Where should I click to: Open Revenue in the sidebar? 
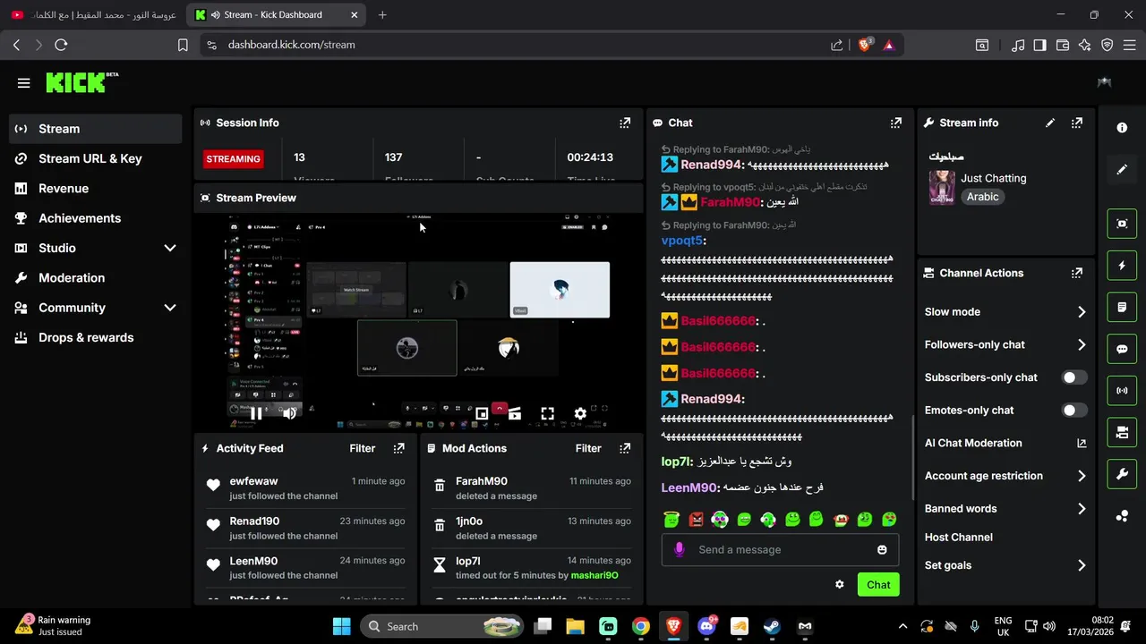96,189
